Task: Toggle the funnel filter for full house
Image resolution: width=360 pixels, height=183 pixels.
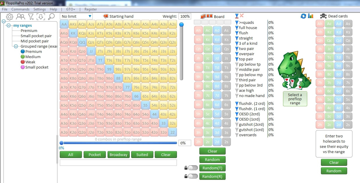Action: [237, 28]
